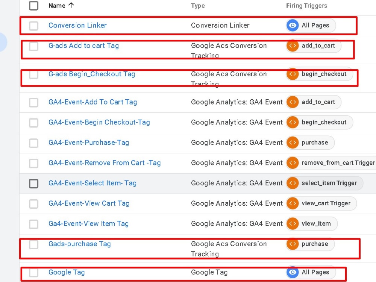Click the 'Google Tag' Type cell
Viewport: 376px width, 282px height.
209,272
